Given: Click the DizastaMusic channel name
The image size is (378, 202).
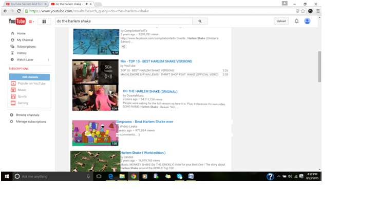Looking at the screenshot, I should 135,95.
